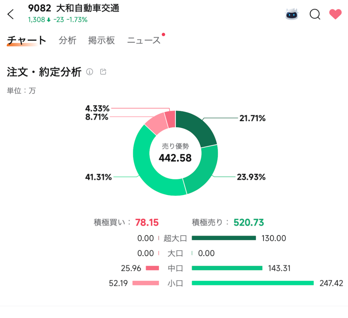348x318 pixels.
Task: Click info icon beside 注文・約定分析
Action: [89, 72]
